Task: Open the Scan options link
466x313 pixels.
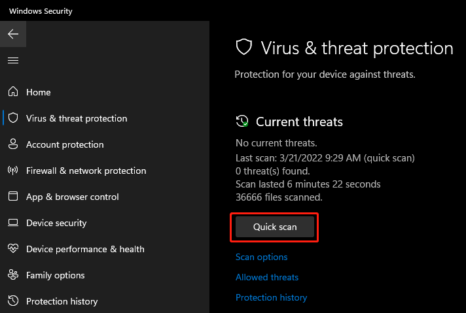Action: [262, 257]
